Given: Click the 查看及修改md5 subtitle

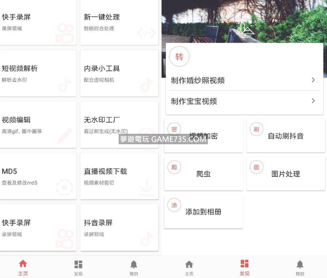Looking at the screenshot, I should tap(19, 183).
